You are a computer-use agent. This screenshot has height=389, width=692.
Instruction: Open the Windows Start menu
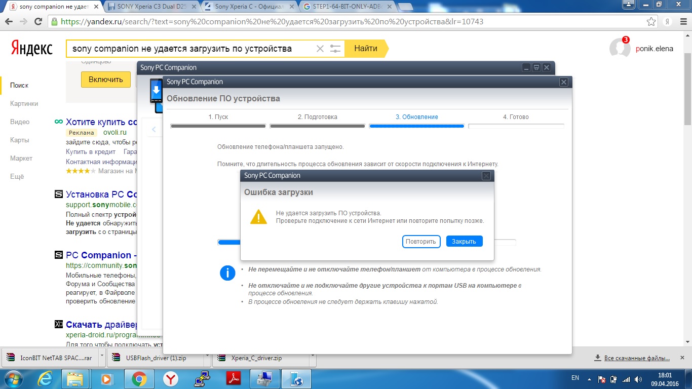[14, 378]
